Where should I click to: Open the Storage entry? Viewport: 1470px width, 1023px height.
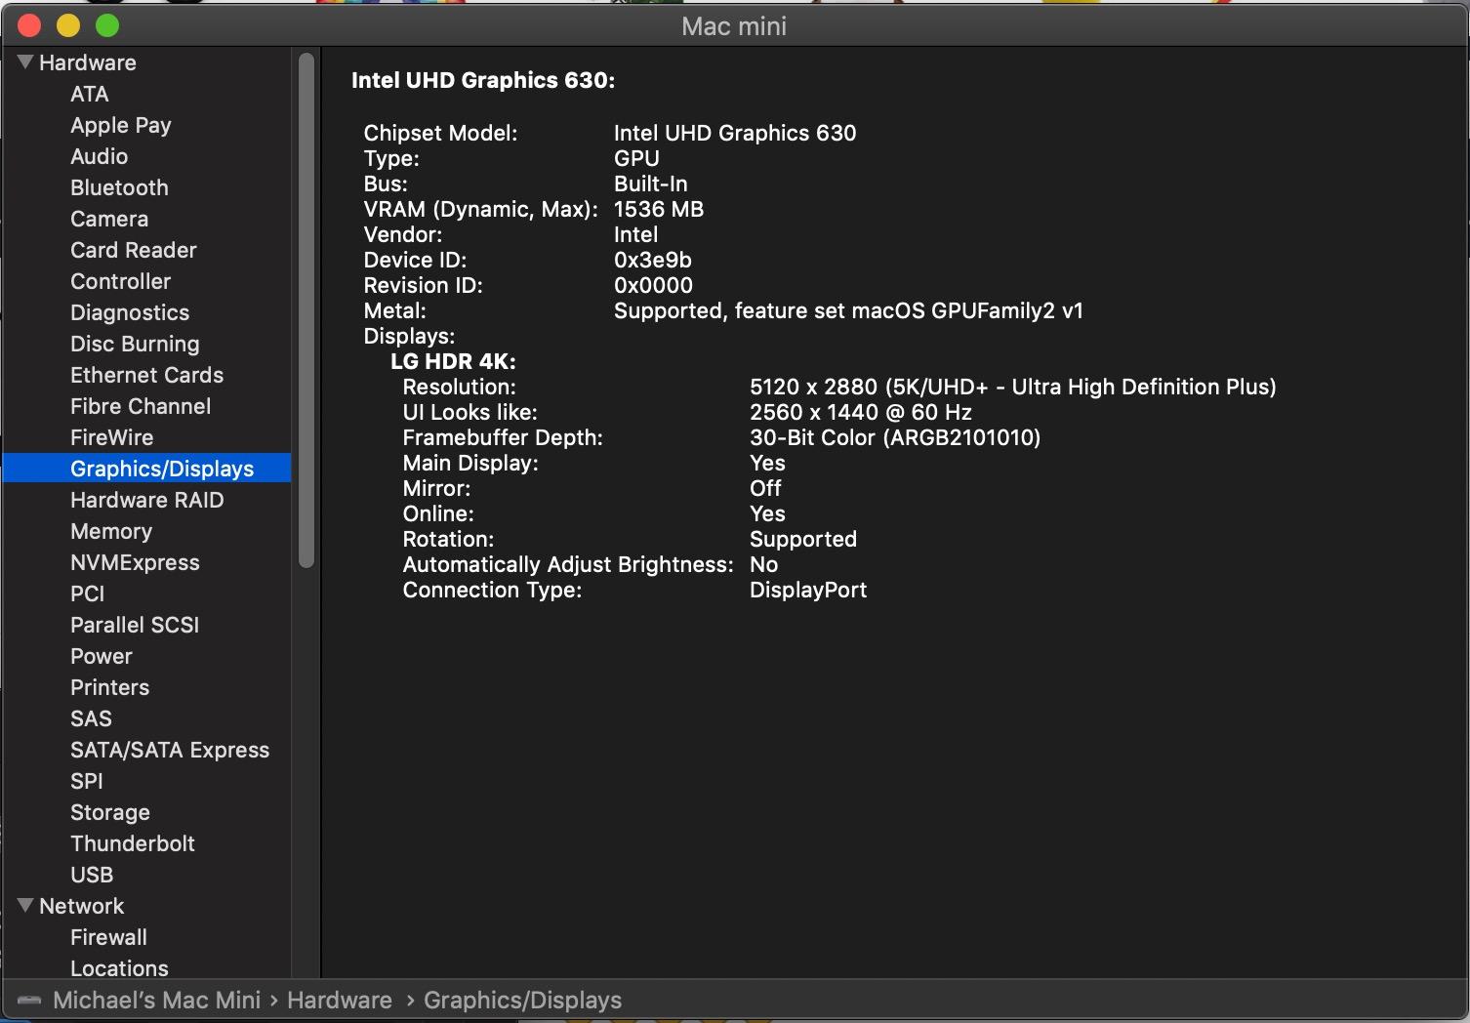[x=110, y=812]
